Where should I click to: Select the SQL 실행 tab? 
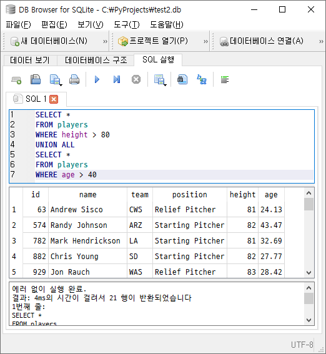click(158, 60)
